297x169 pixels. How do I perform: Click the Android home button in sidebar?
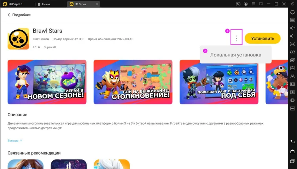click(x=292, y=151)
